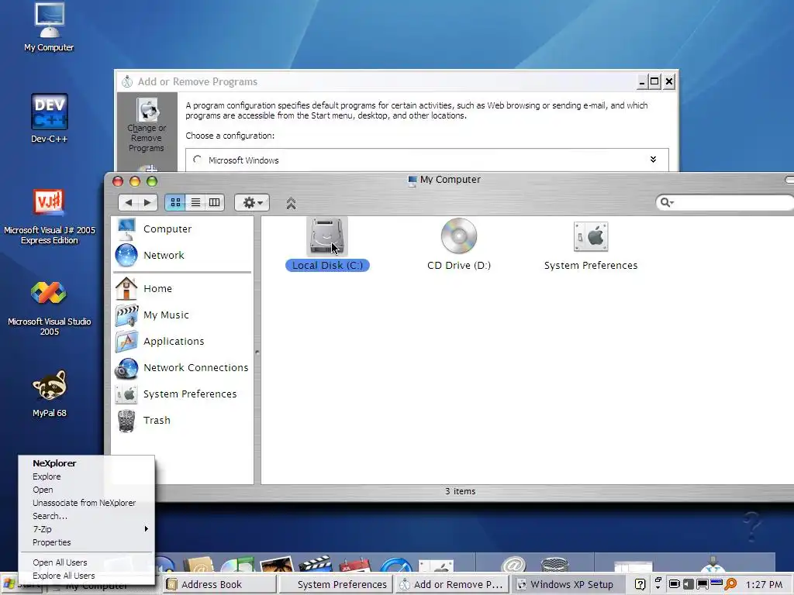Screen dimensions: 794x595
Task: Switch My Computer to icon view
Action: point(175,203)
